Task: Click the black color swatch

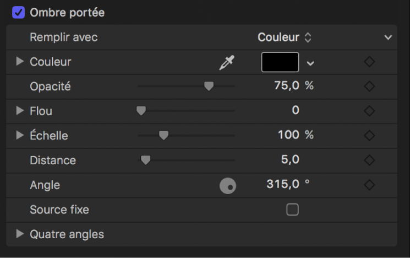Action: coord(280,62)
